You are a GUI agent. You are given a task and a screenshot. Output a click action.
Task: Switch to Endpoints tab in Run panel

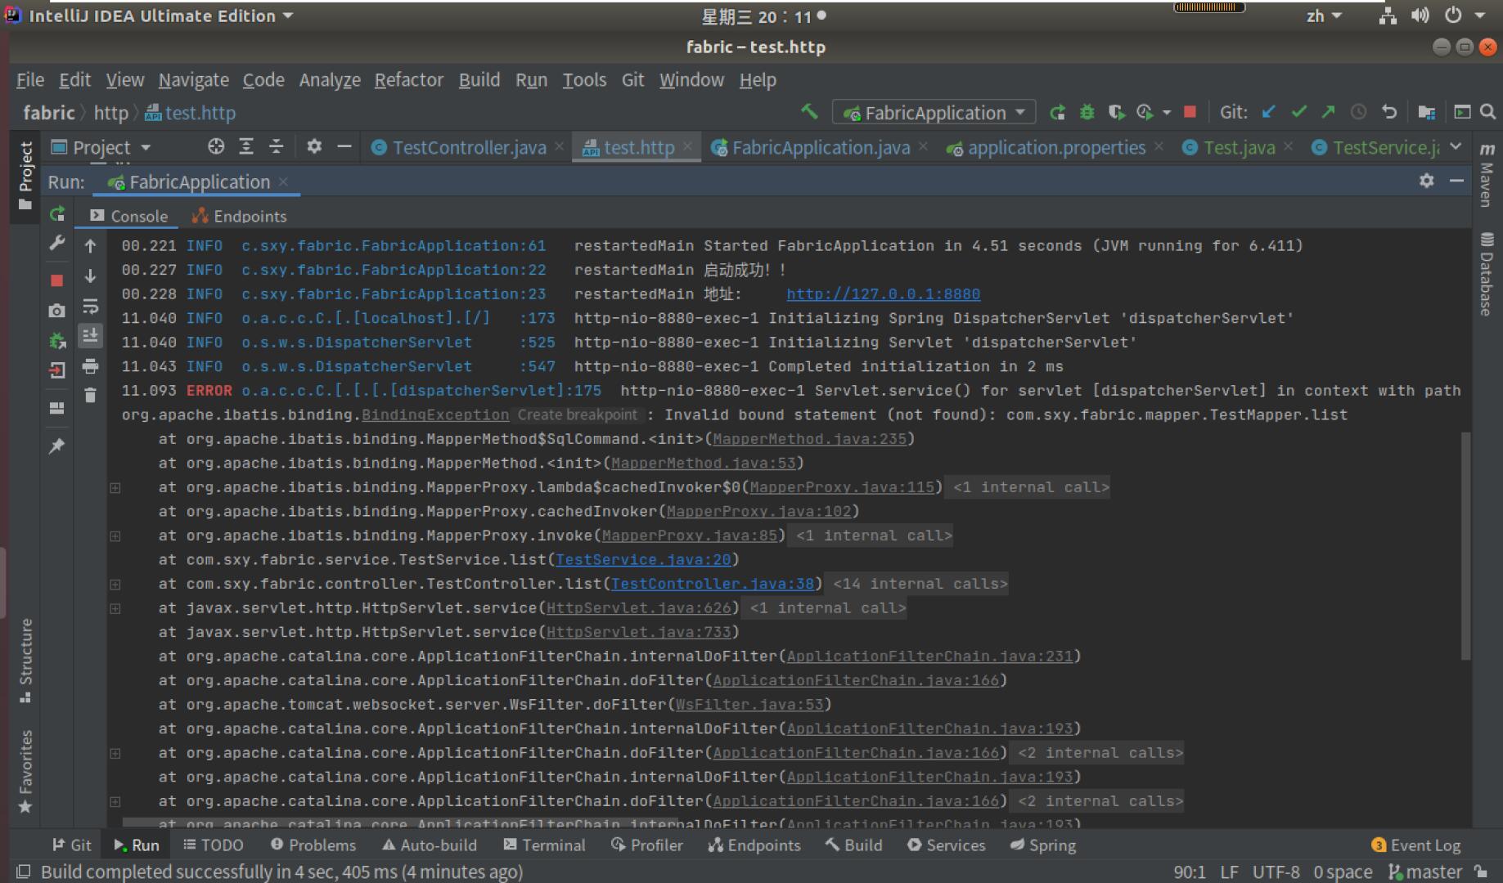click(239, 216)
